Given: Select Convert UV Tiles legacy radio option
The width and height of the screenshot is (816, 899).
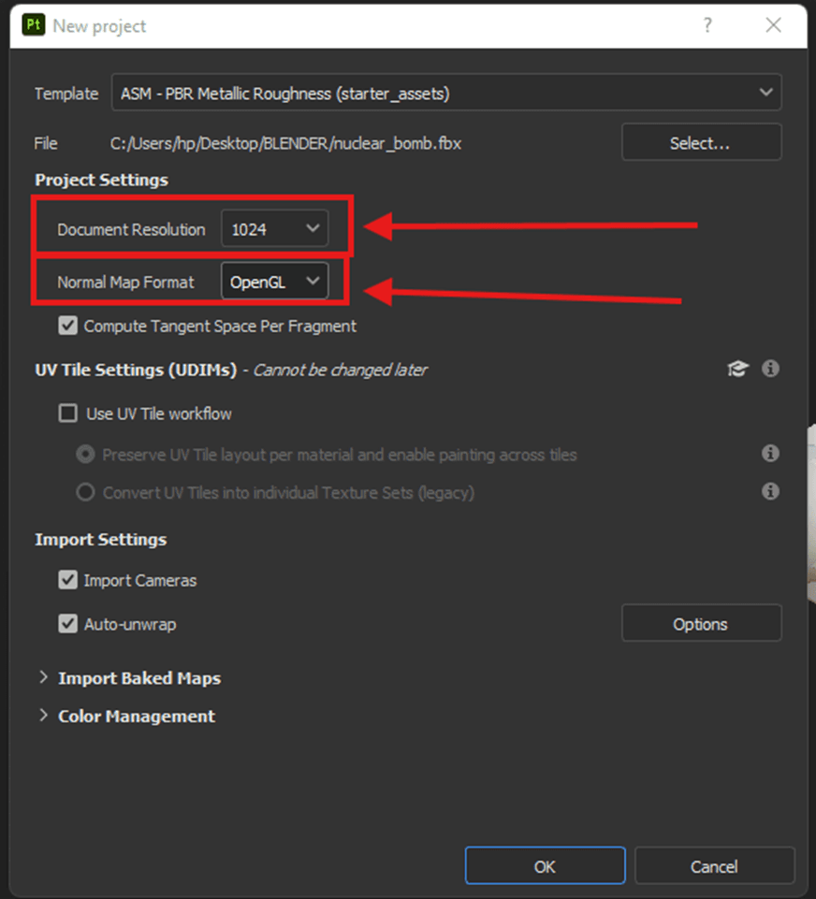Looking at the screenshot, I should pos(86,492).
